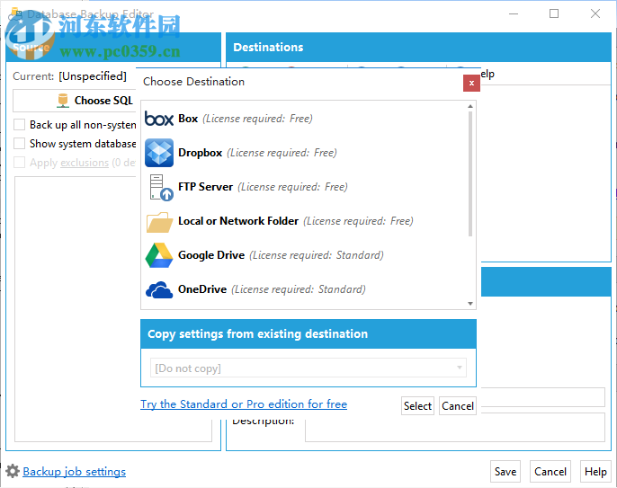Toggle the Apply exclusions checkbox

[x=19, y=162]
